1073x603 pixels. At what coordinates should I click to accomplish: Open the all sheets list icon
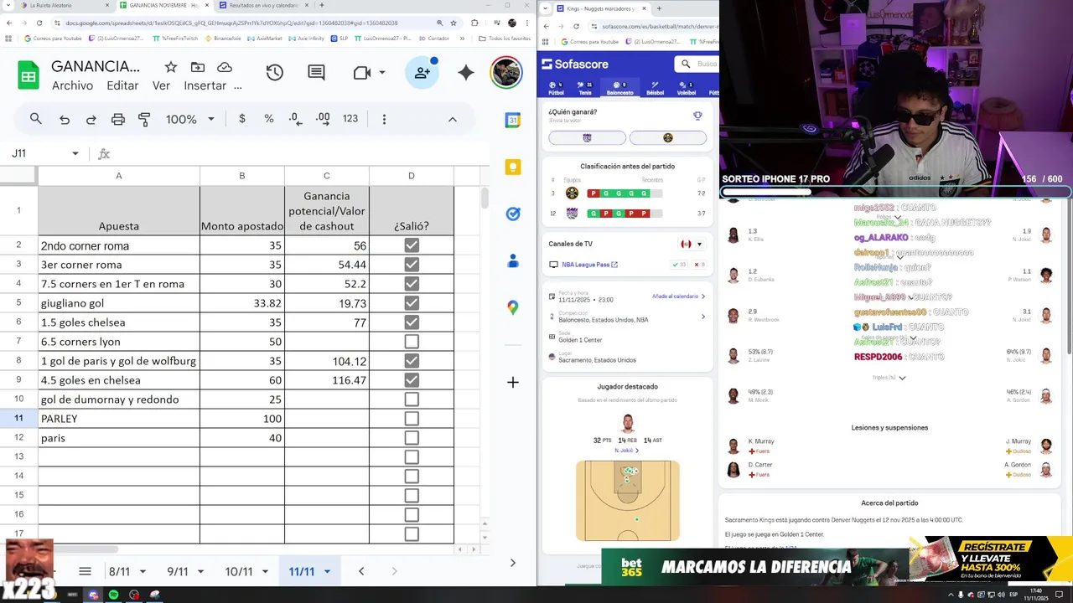(x=85, y=571)
